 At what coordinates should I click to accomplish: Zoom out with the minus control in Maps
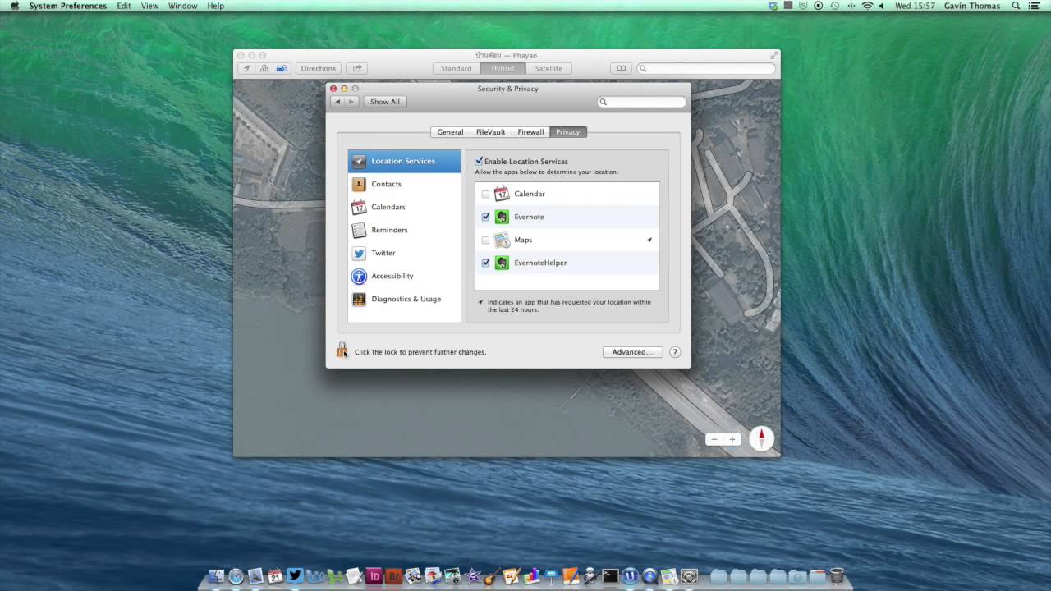pos(714,438)
